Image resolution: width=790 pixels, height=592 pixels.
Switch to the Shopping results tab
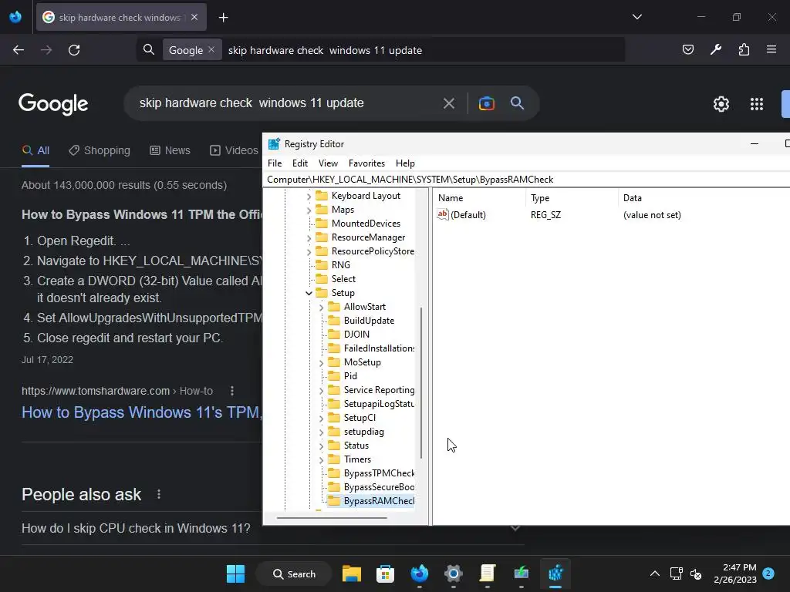[x=100, y=150]
